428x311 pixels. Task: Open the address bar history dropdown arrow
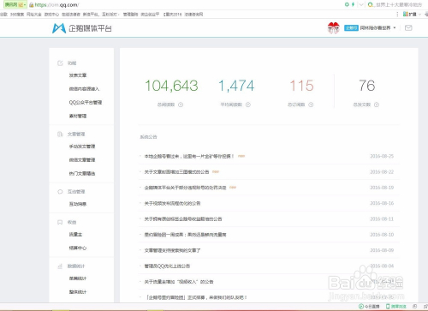coord(361,5)
